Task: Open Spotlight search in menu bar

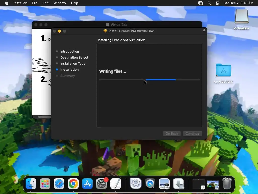Action: pyautogui.click(x=209, y=3)
